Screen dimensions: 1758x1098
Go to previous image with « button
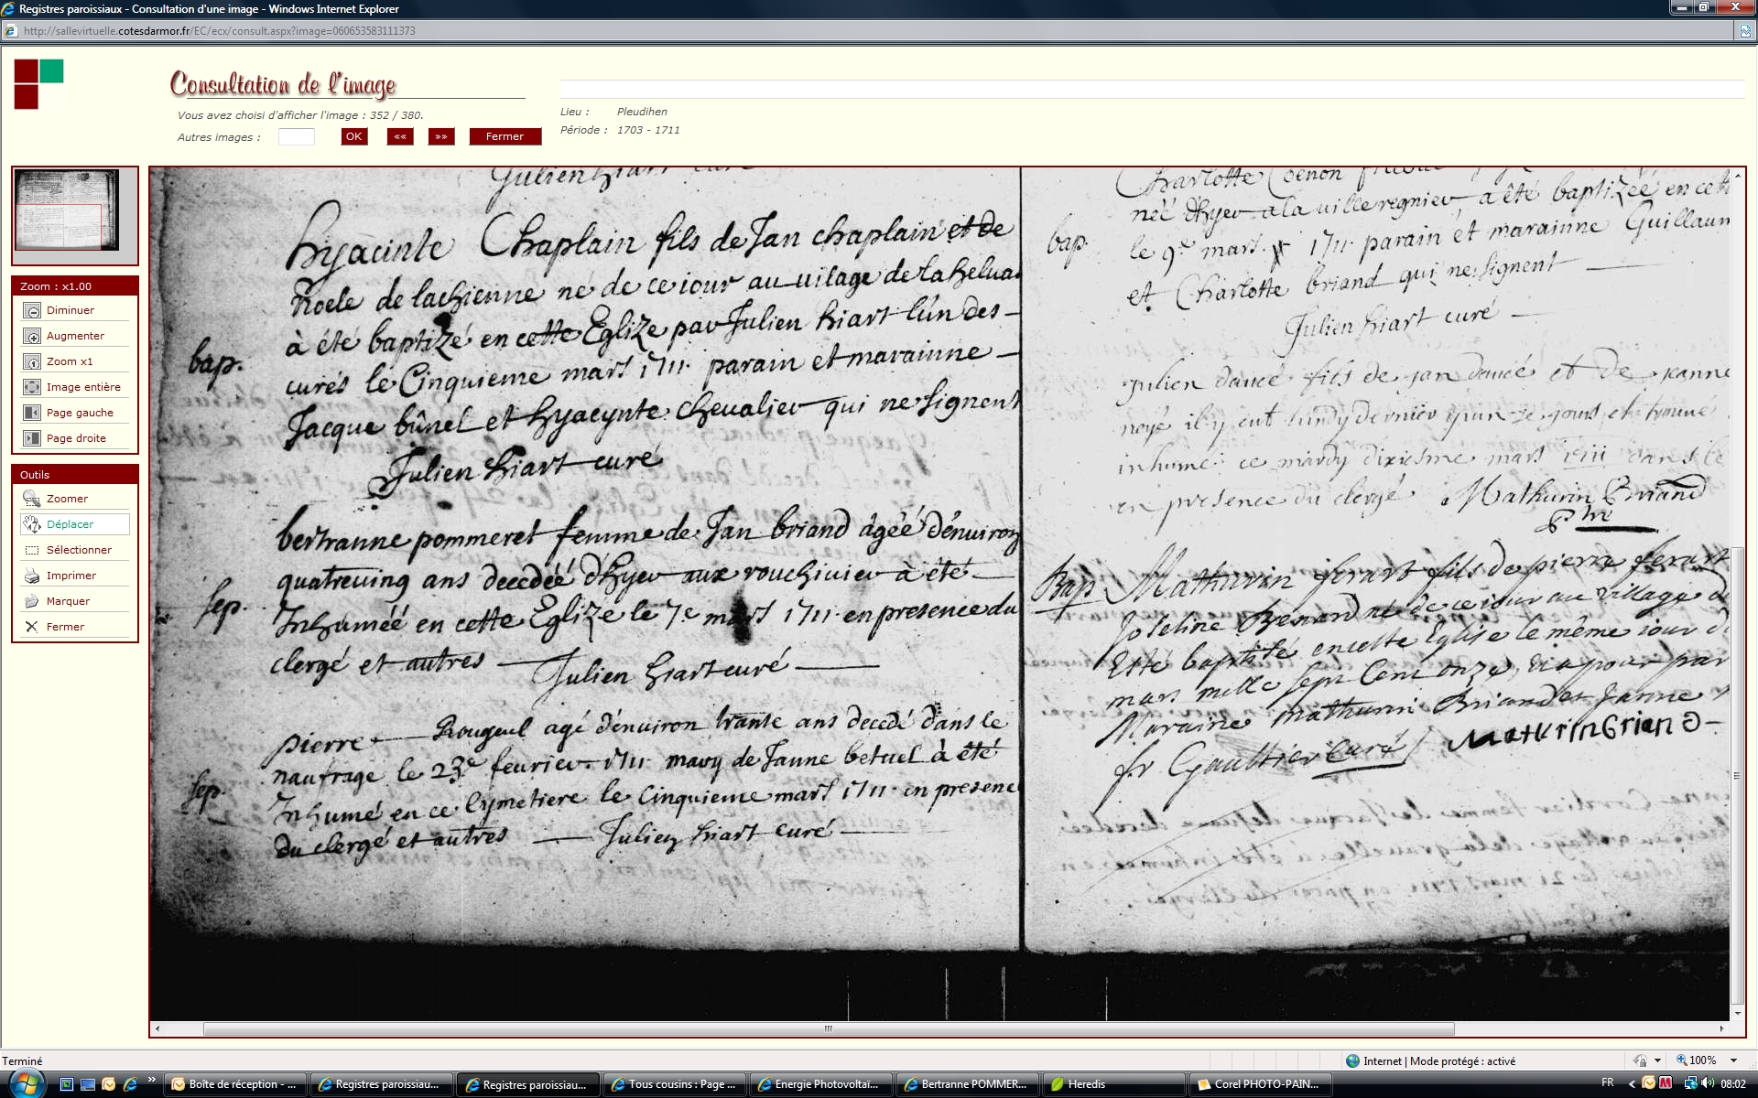(x=400, y=137)
